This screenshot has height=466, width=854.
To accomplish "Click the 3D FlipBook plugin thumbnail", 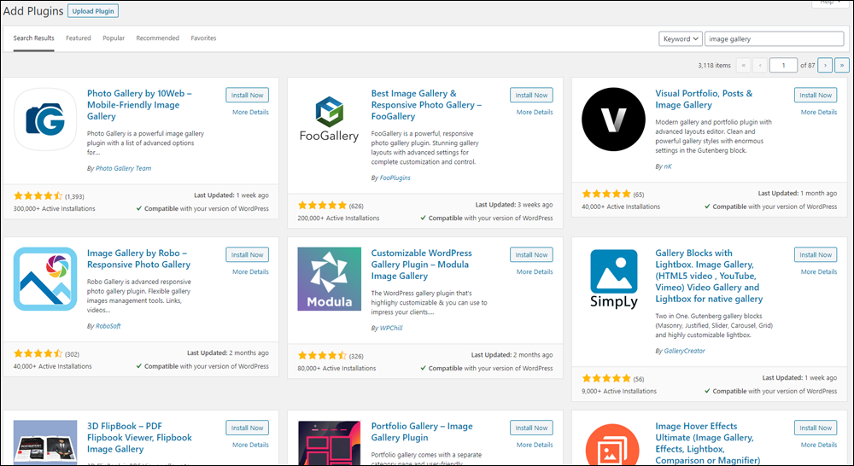I will coord(45,443).
